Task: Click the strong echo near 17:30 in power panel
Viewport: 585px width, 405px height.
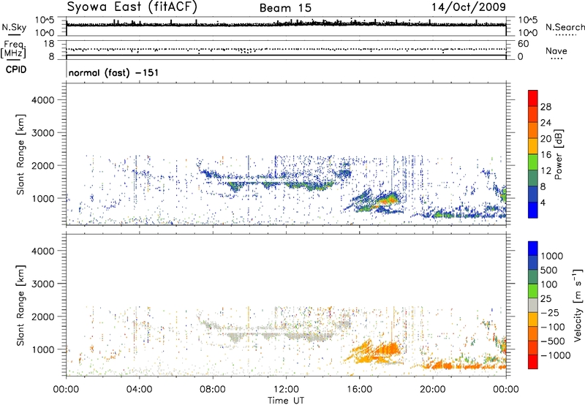Action: pos(388,199)
